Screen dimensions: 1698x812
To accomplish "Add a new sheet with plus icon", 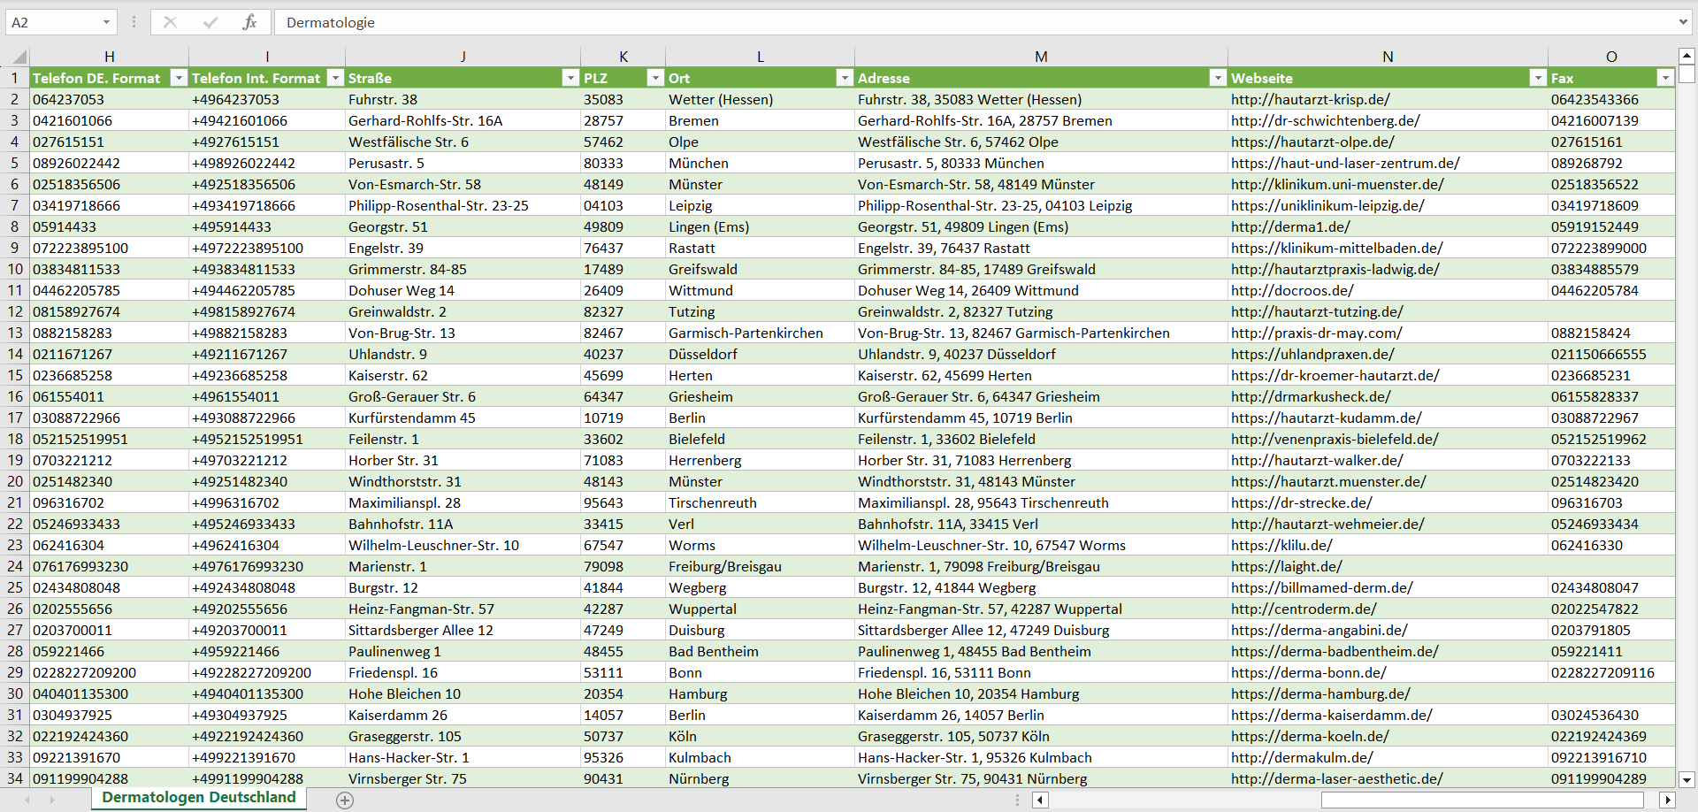I will pyautogui.click(x=345, y=800).
